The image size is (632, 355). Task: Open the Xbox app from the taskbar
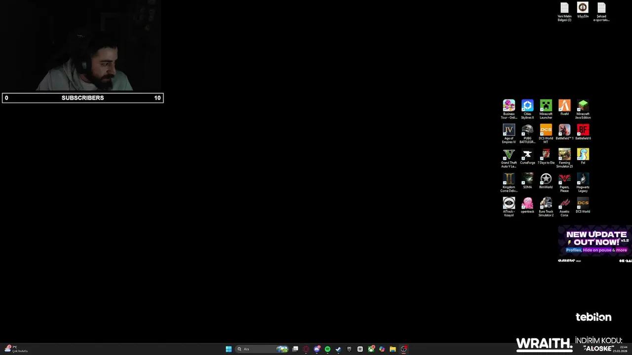click(370, 349)
